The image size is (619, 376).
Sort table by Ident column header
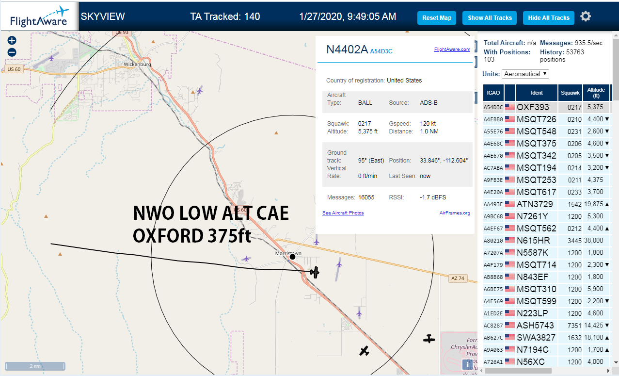coord(537,93)
